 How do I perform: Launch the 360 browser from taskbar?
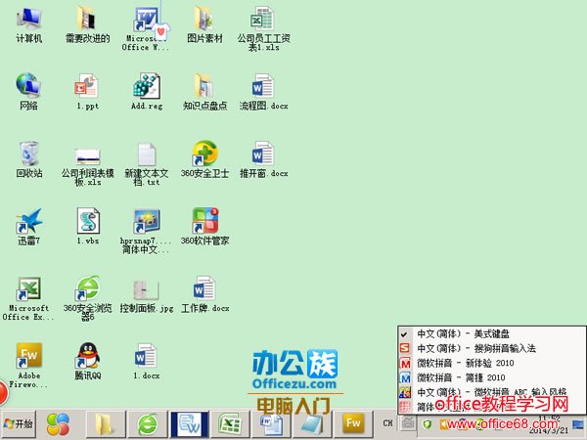pos(147,424)
